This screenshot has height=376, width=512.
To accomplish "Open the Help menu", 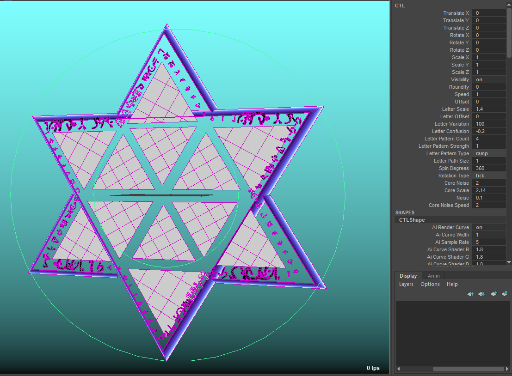I will pos(452,284).
